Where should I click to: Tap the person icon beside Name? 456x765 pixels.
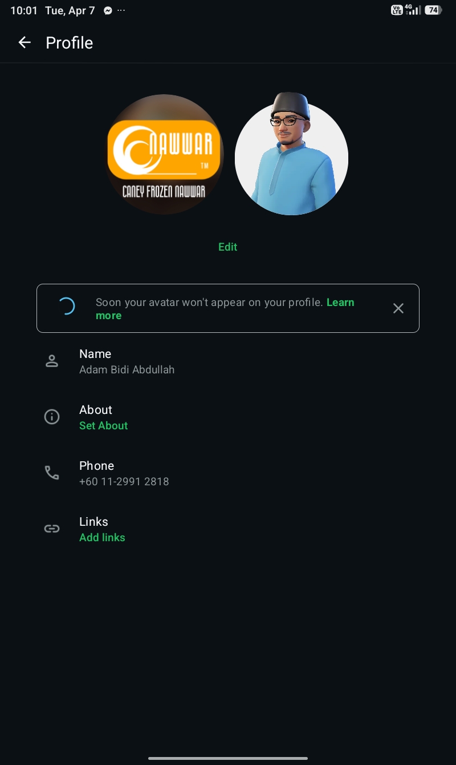click(52, 361)
